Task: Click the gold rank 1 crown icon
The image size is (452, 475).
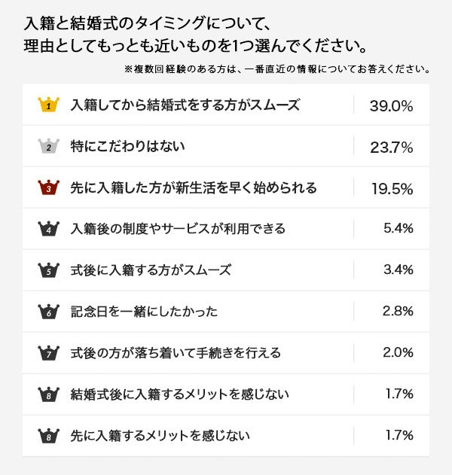Action: 48,105
